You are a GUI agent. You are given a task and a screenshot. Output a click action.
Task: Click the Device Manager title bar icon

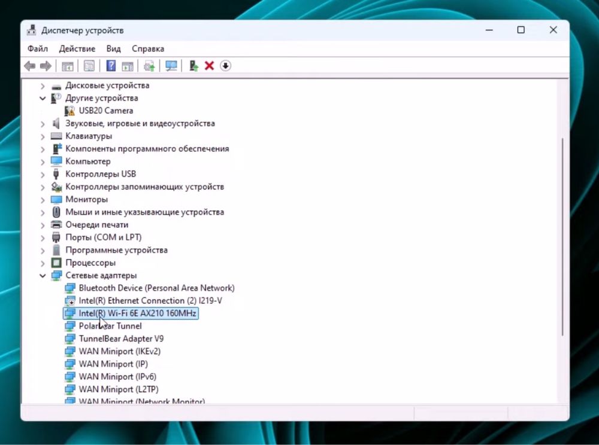(31, 30)
